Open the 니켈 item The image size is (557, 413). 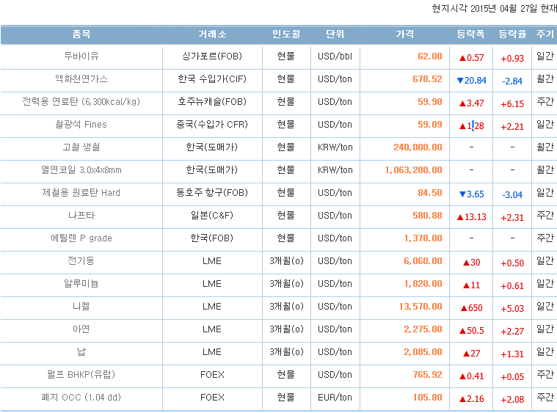[x=81, y=307]
